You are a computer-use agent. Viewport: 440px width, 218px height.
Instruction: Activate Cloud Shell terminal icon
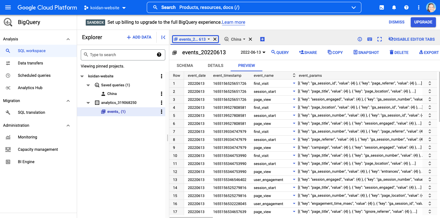[382, 7]
